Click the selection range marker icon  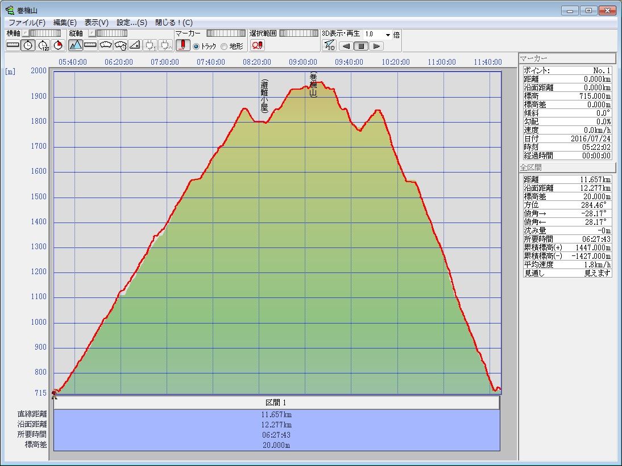[x=257, y=45]
